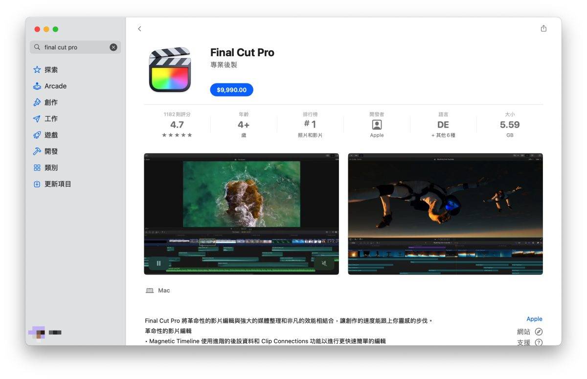
Task: Click the joystick Arcade icon
Action: (37, 86)
